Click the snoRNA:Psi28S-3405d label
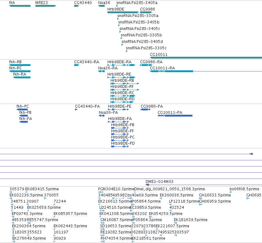This screenshot has width=262, height=243. 142,42
